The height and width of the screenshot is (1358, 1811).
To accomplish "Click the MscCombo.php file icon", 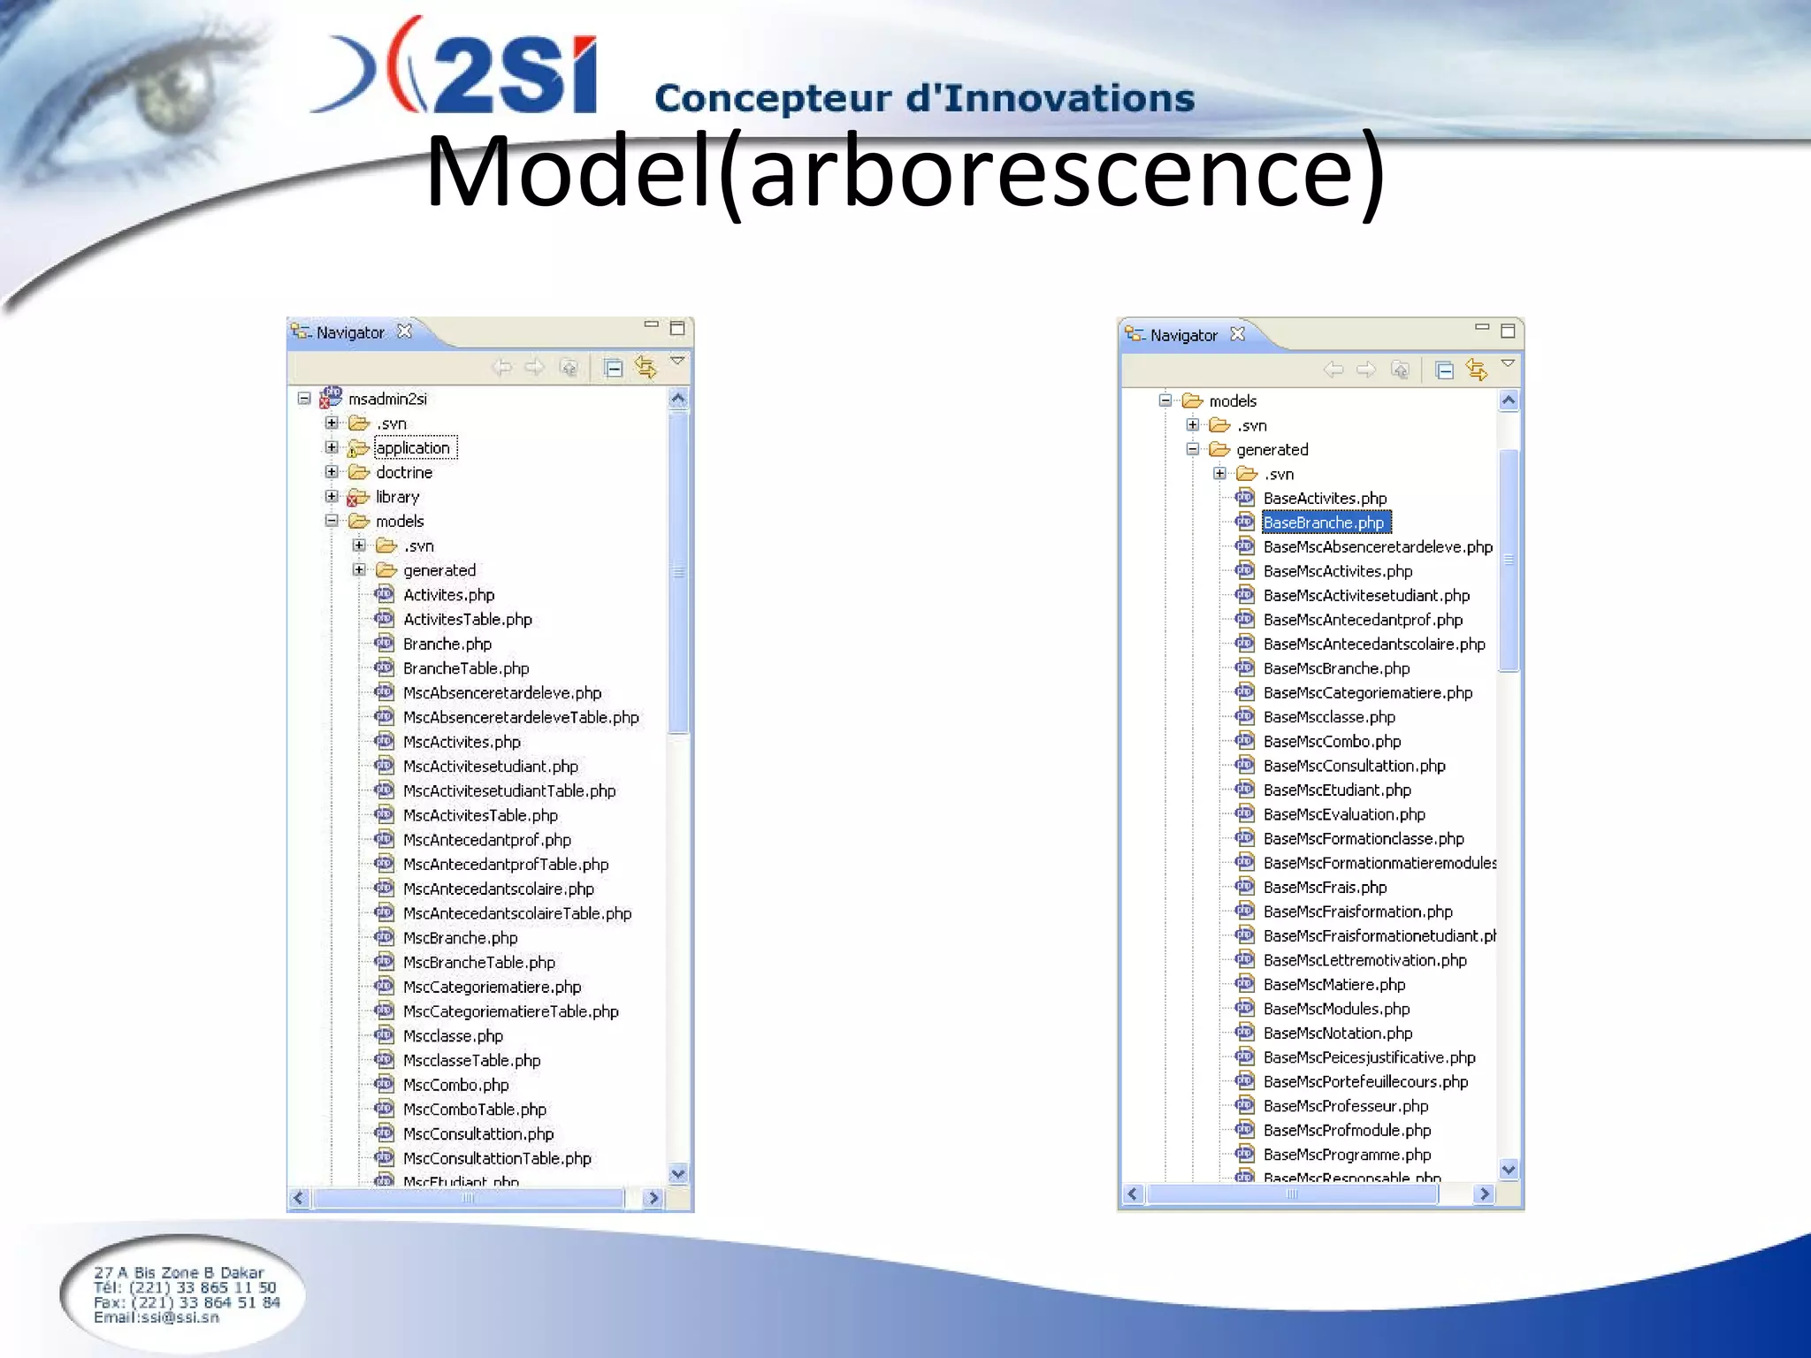I will click(385, 1084).
